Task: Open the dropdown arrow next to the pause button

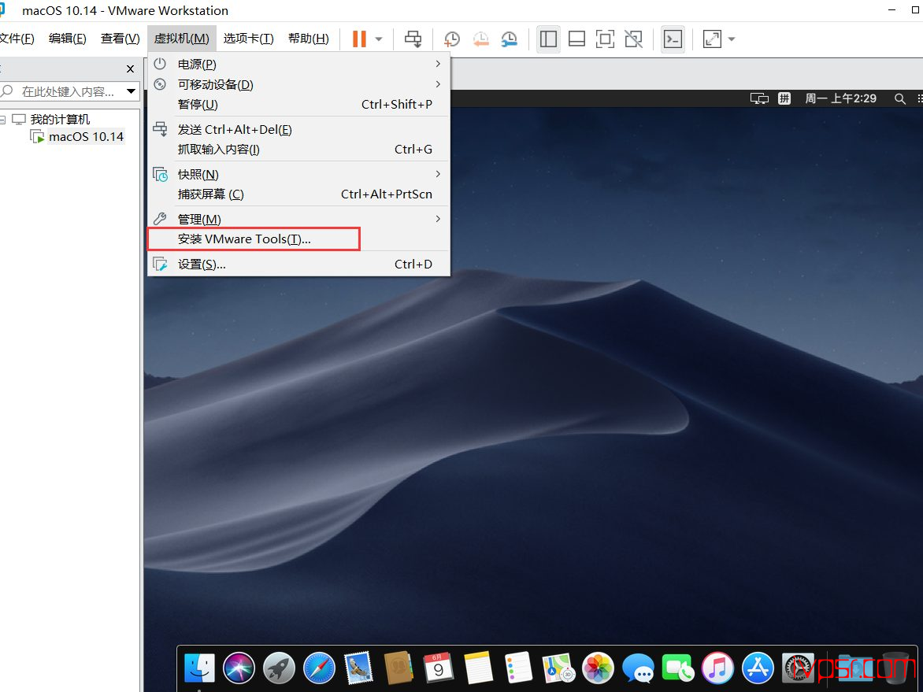Action: (x=379, y=39)
